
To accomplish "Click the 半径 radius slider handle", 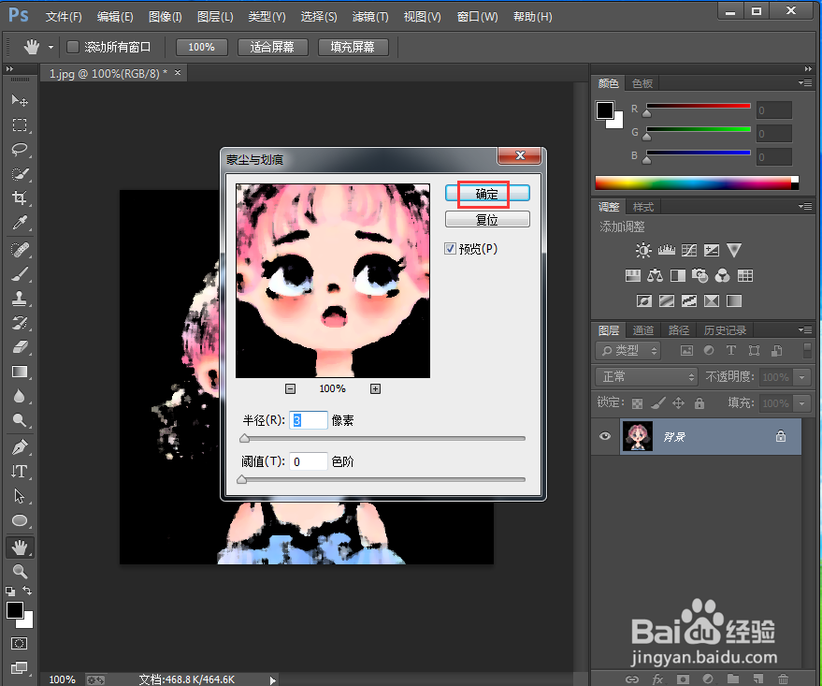I will (244, 438).
